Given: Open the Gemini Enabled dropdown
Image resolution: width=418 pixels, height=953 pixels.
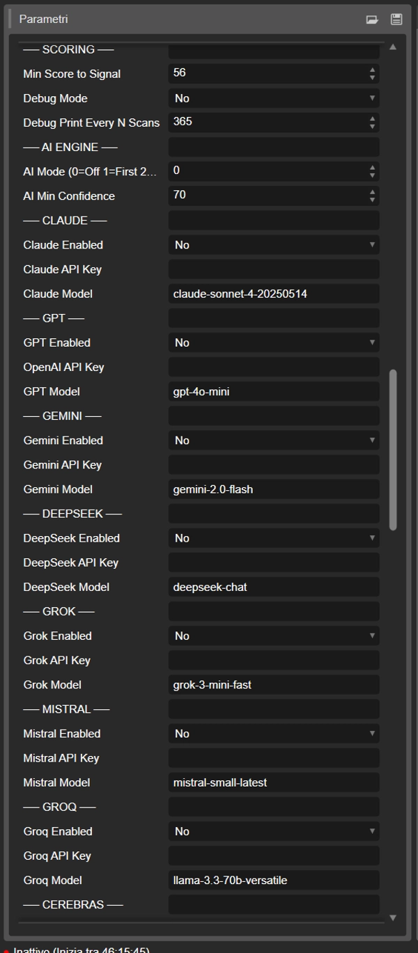Looking at the screenshot, I should coord(274,441).
